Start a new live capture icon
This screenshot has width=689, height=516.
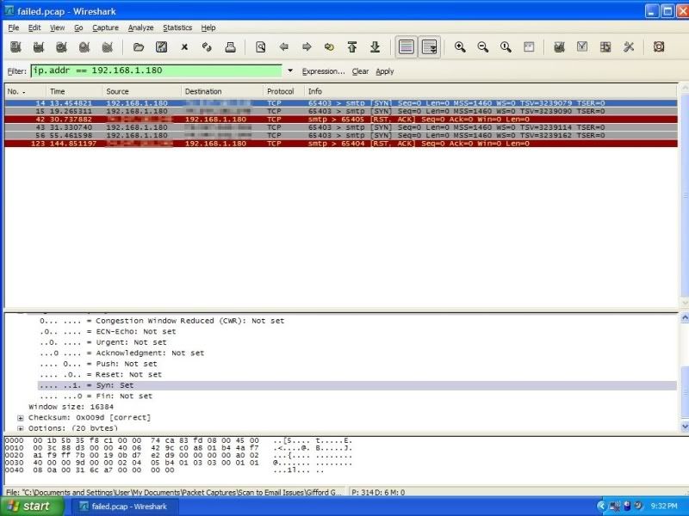(x=61, y=47)
